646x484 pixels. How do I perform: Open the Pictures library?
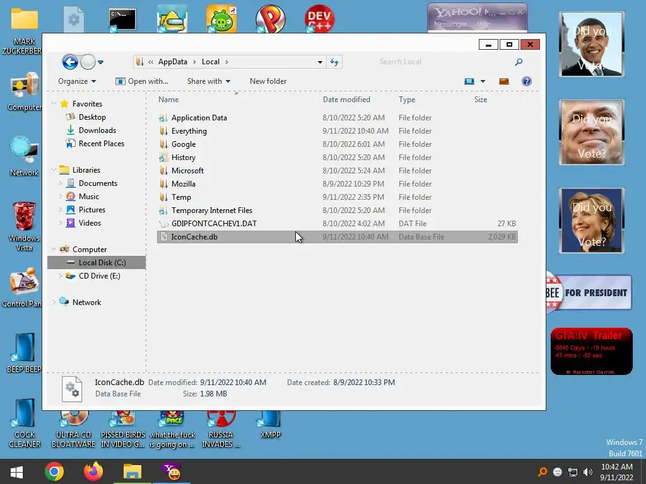pos(92,209)
